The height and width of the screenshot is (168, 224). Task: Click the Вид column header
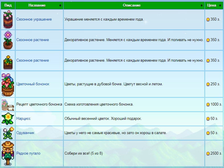click(8, 5)
